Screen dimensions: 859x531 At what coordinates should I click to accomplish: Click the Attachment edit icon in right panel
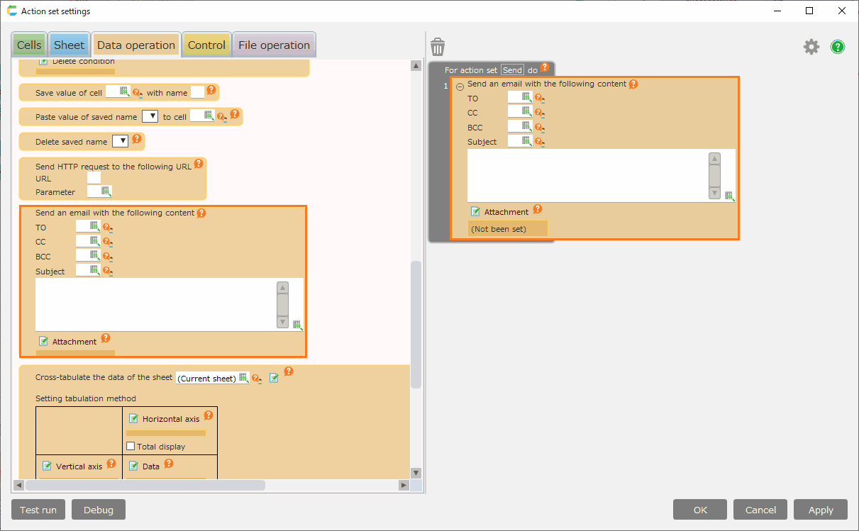(476, 211)
